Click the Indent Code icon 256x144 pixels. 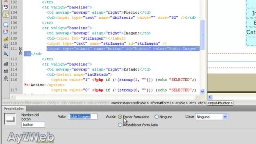click(x=6, y=64)
